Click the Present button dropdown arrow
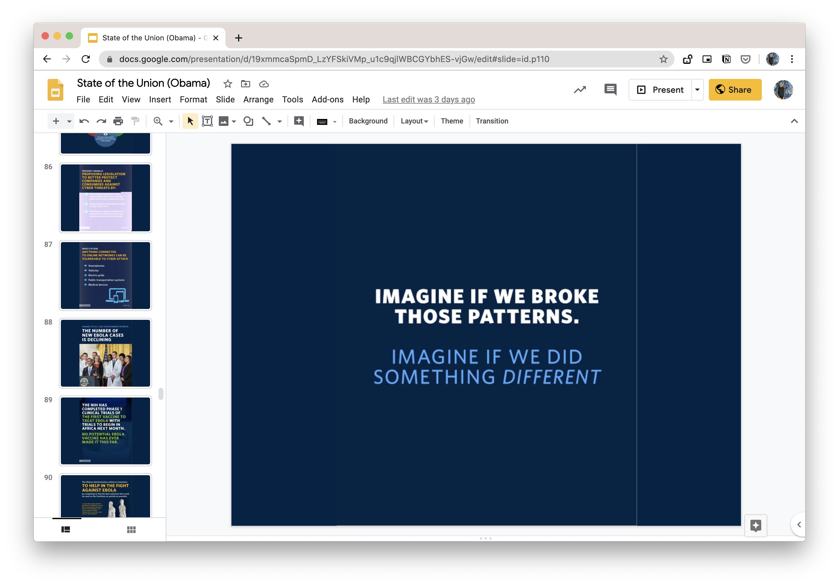839x586 pixels. (697, 89)
